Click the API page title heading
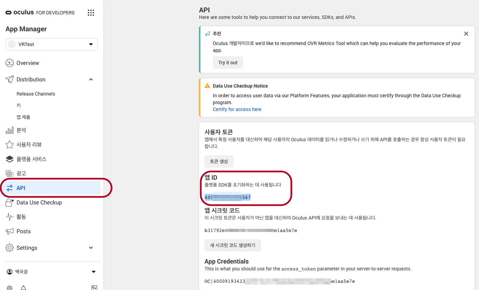Image resolution: width=479 pixels, height=290 pixels. tap(205, 10)
